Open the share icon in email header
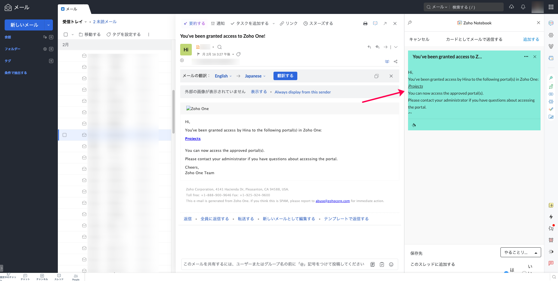The height and width of the screenshot is (281, 558). coord(396,62)
